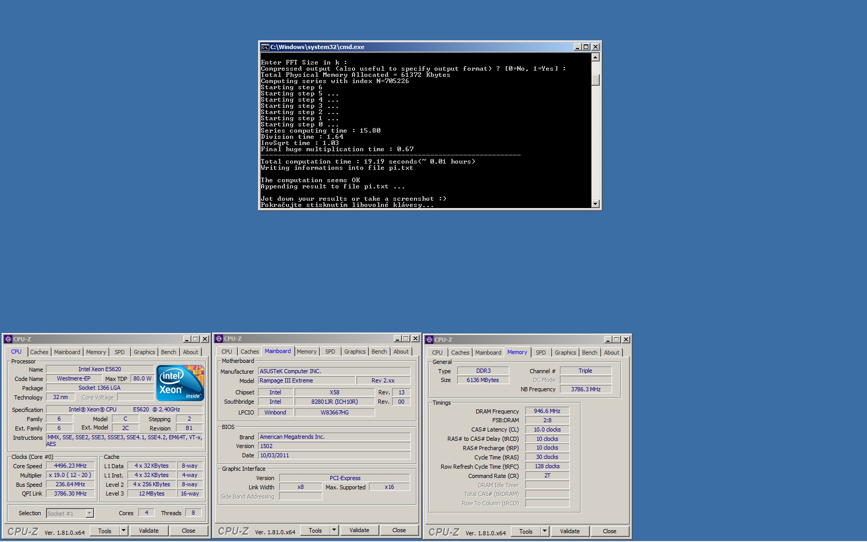Close the right CPU-Z Memory window
The width and height of the screenshot is (867, 542).
coord(626,340)
